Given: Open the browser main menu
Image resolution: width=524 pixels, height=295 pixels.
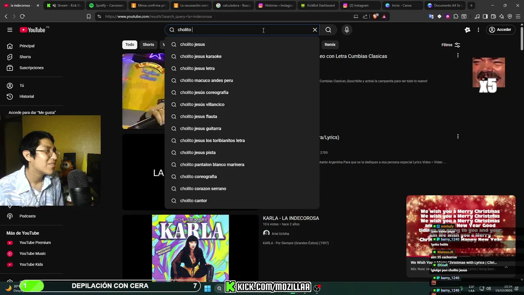Looking at the screenshot, I should point(518,16).
